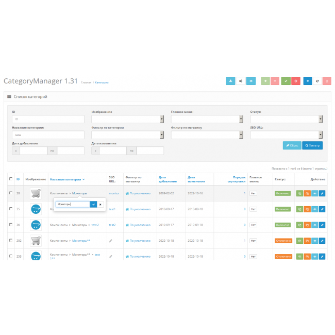The image size is (335, 335).
Task: Open the 'Статус' filter dropdown
Action: click(286, 119)
